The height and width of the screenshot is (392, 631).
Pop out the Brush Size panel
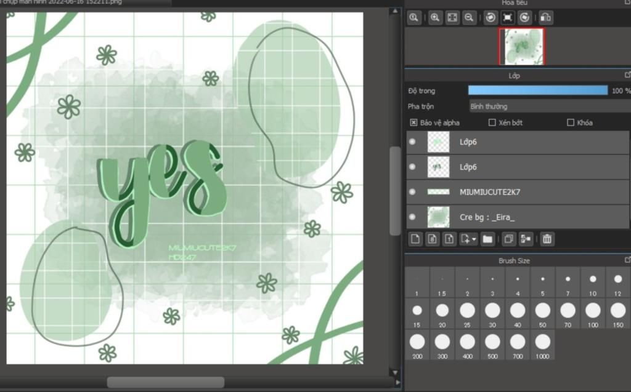(627, 260)
